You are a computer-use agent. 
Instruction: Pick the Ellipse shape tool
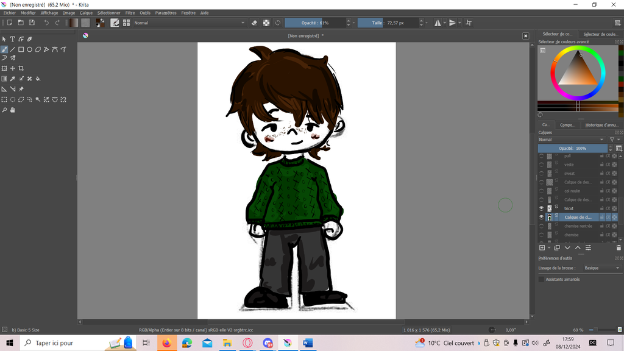29,49
